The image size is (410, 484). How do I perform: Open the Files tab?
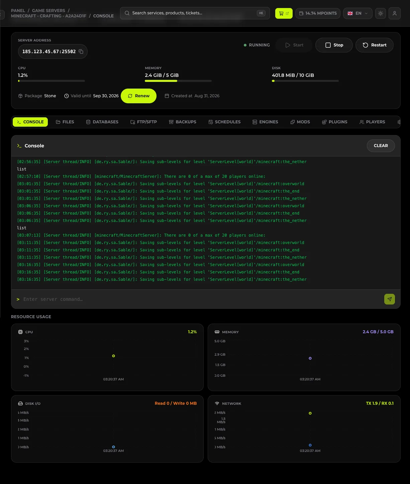tap(65, 122)
